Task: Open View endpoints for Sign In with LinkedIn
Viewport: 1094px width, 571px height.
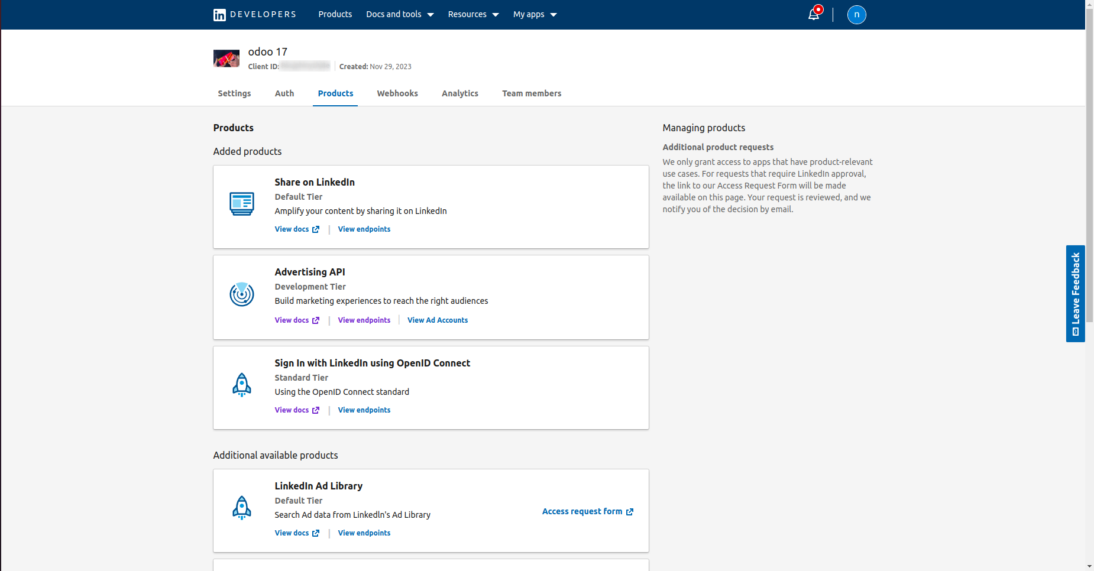Action: tap(364, 410)
